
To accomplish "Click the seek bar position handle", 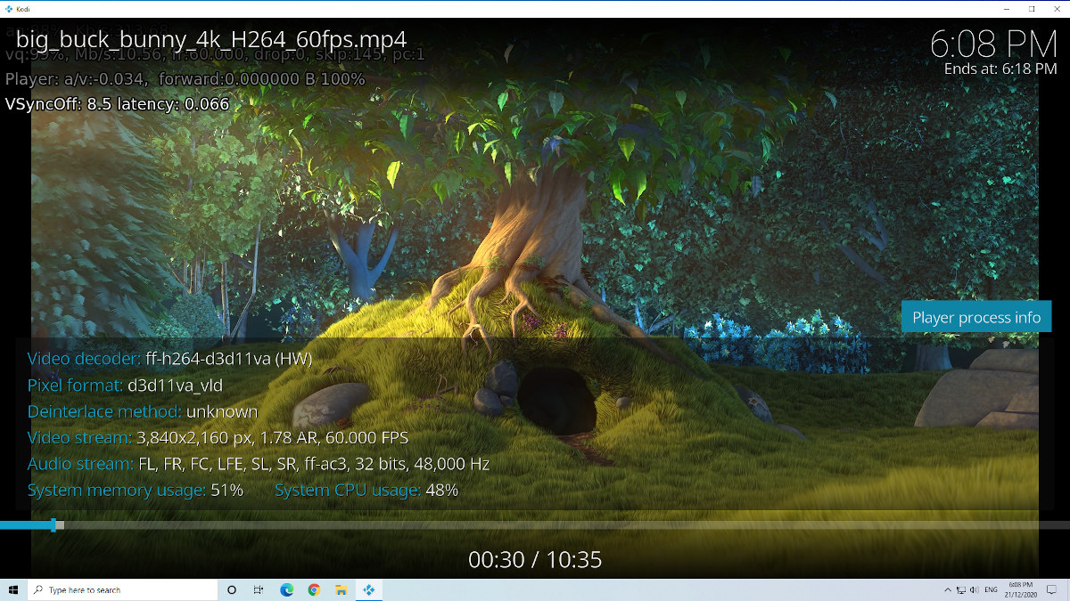I will pos(53,525).
